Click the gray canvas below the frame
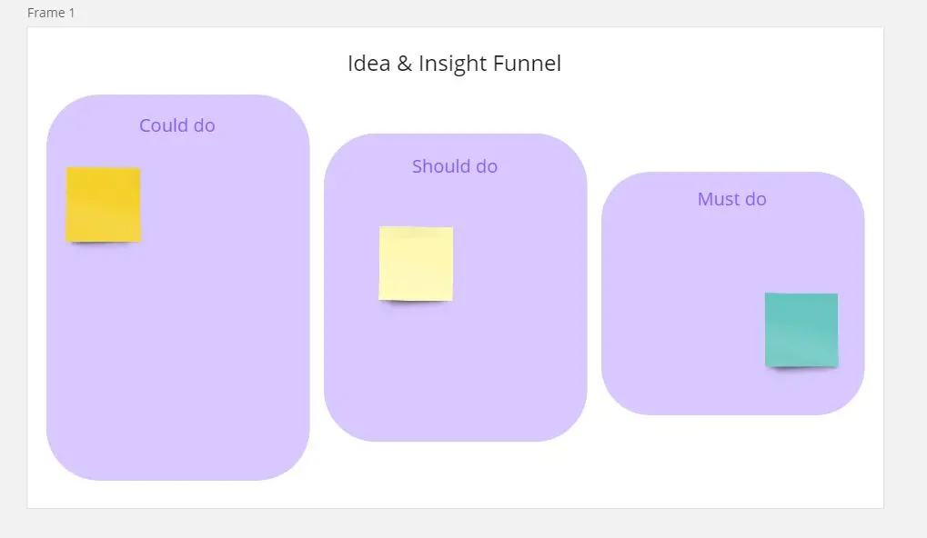 tap(455, 524)
